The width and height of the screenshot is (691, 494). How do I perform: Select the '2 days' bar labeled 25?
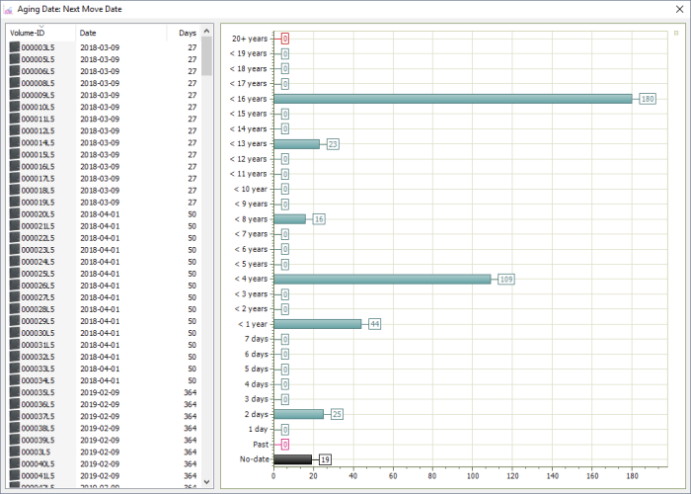coord(298,414)
